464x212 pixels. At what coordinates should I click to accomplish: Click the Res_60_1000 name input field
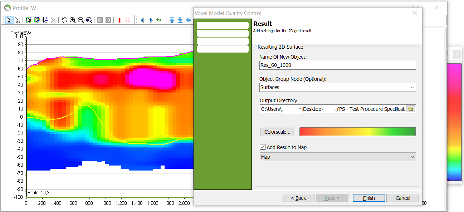tap(337, 65)
